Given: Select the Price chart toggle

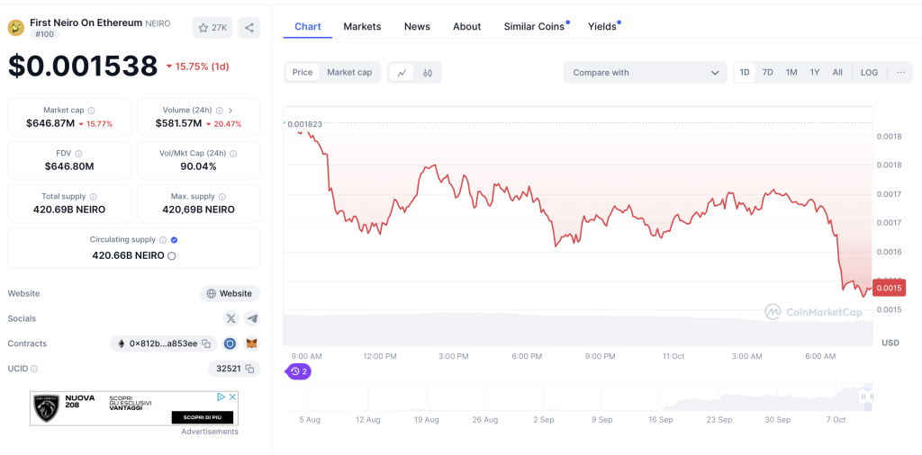Looking at the screenshot, I should (303, 72).
